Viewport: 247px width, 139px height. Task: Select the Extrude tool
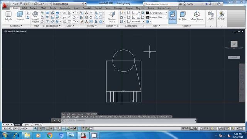(x=20, y=16)
